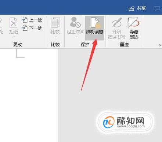The width and height of the screenshot is (162, 142).
Task: Click the partially visible 接受 accept button
Action: point(1,26)
